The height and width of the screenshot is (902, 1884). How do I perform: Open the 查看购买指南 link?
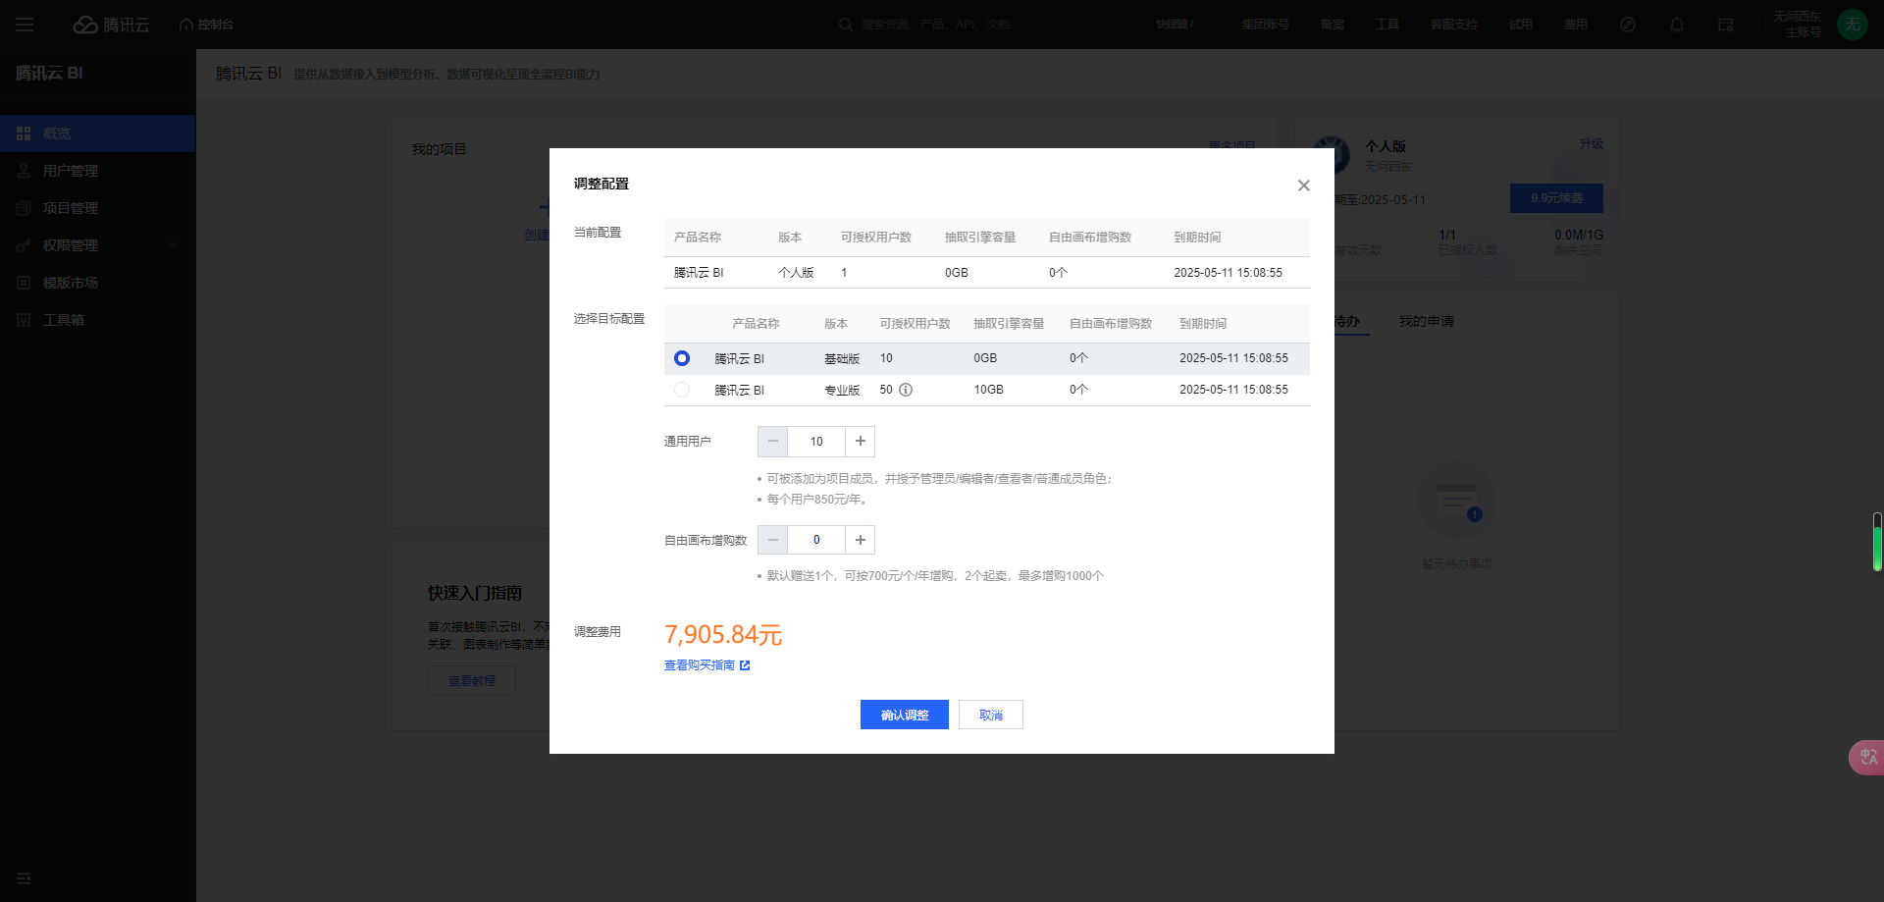[x=700, y=665]
